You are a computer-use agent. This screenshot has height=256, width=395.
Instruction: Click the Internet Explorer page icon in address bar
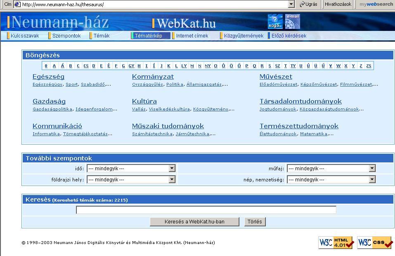(x=17, y=4)
